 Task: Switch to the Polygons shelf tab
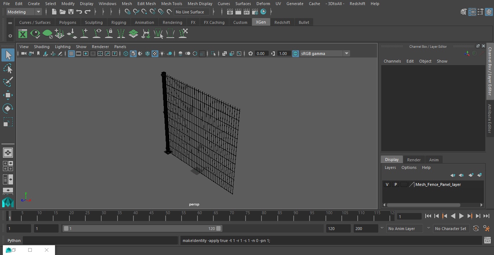[x=68, y=22]
